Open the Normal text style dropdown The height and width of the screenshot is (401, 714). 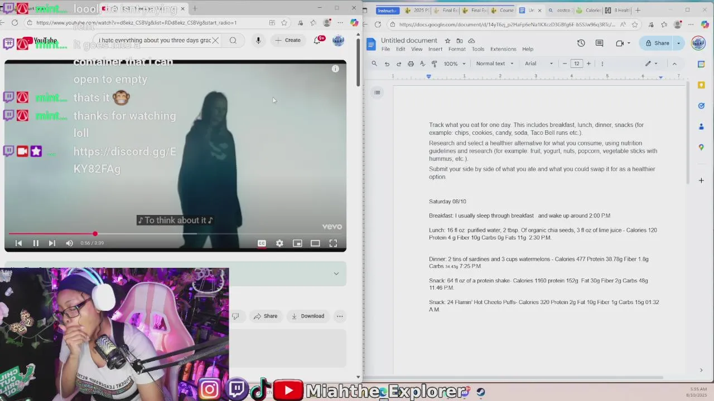494,63
